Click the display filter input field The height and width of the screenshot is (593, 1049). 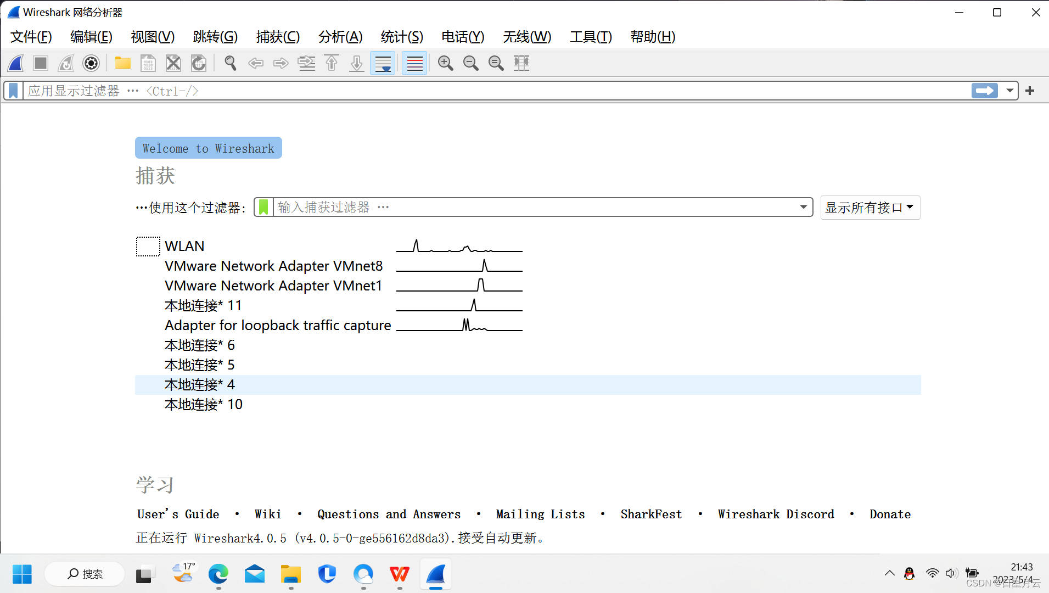coord(497,91)
